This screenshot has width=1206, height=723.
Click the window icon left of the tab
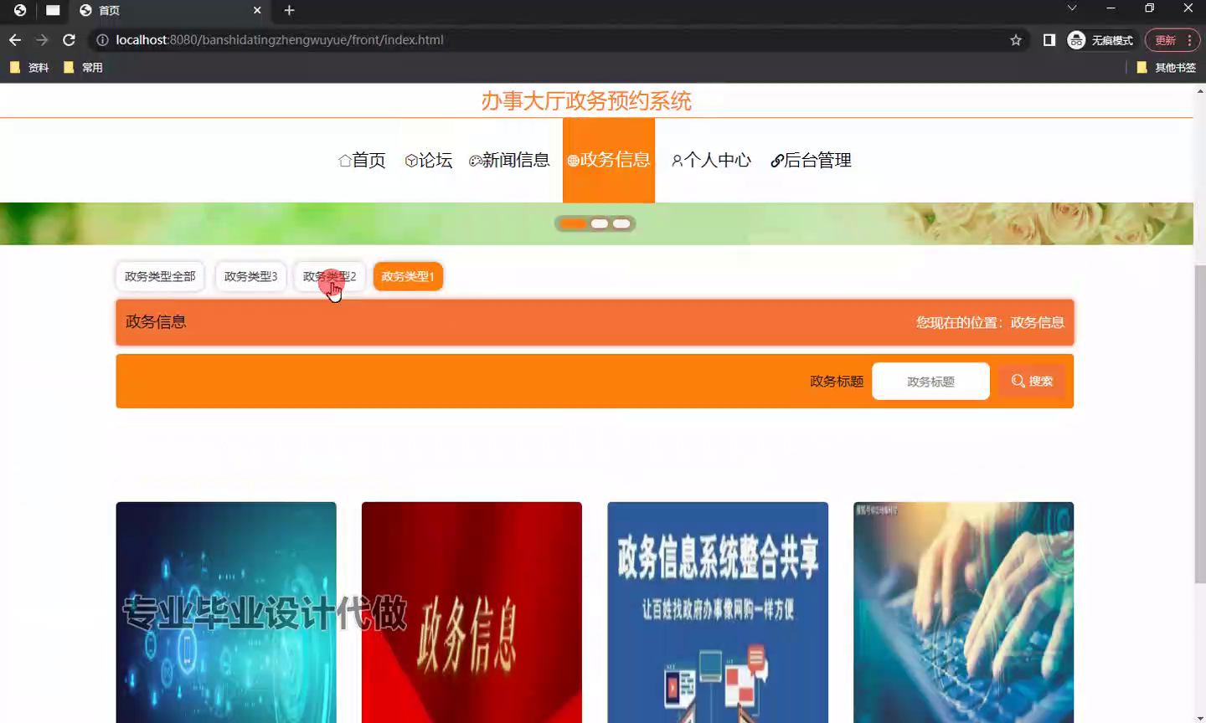(53, 10)
